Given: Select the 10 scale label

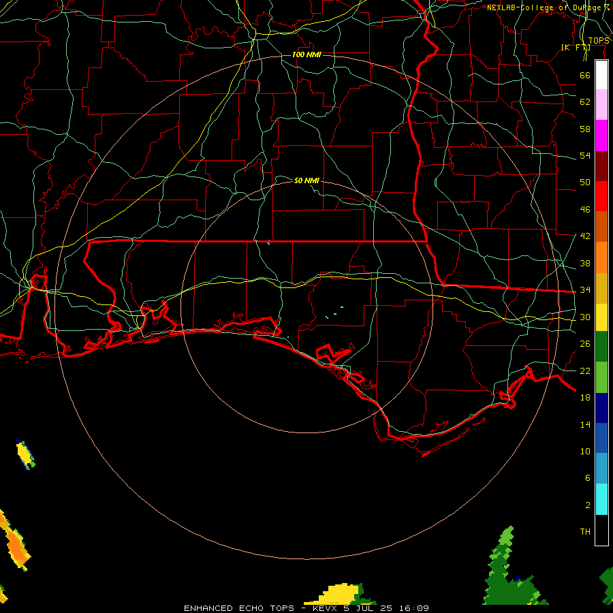Looking at the screenshot, I should pos(585,451).
